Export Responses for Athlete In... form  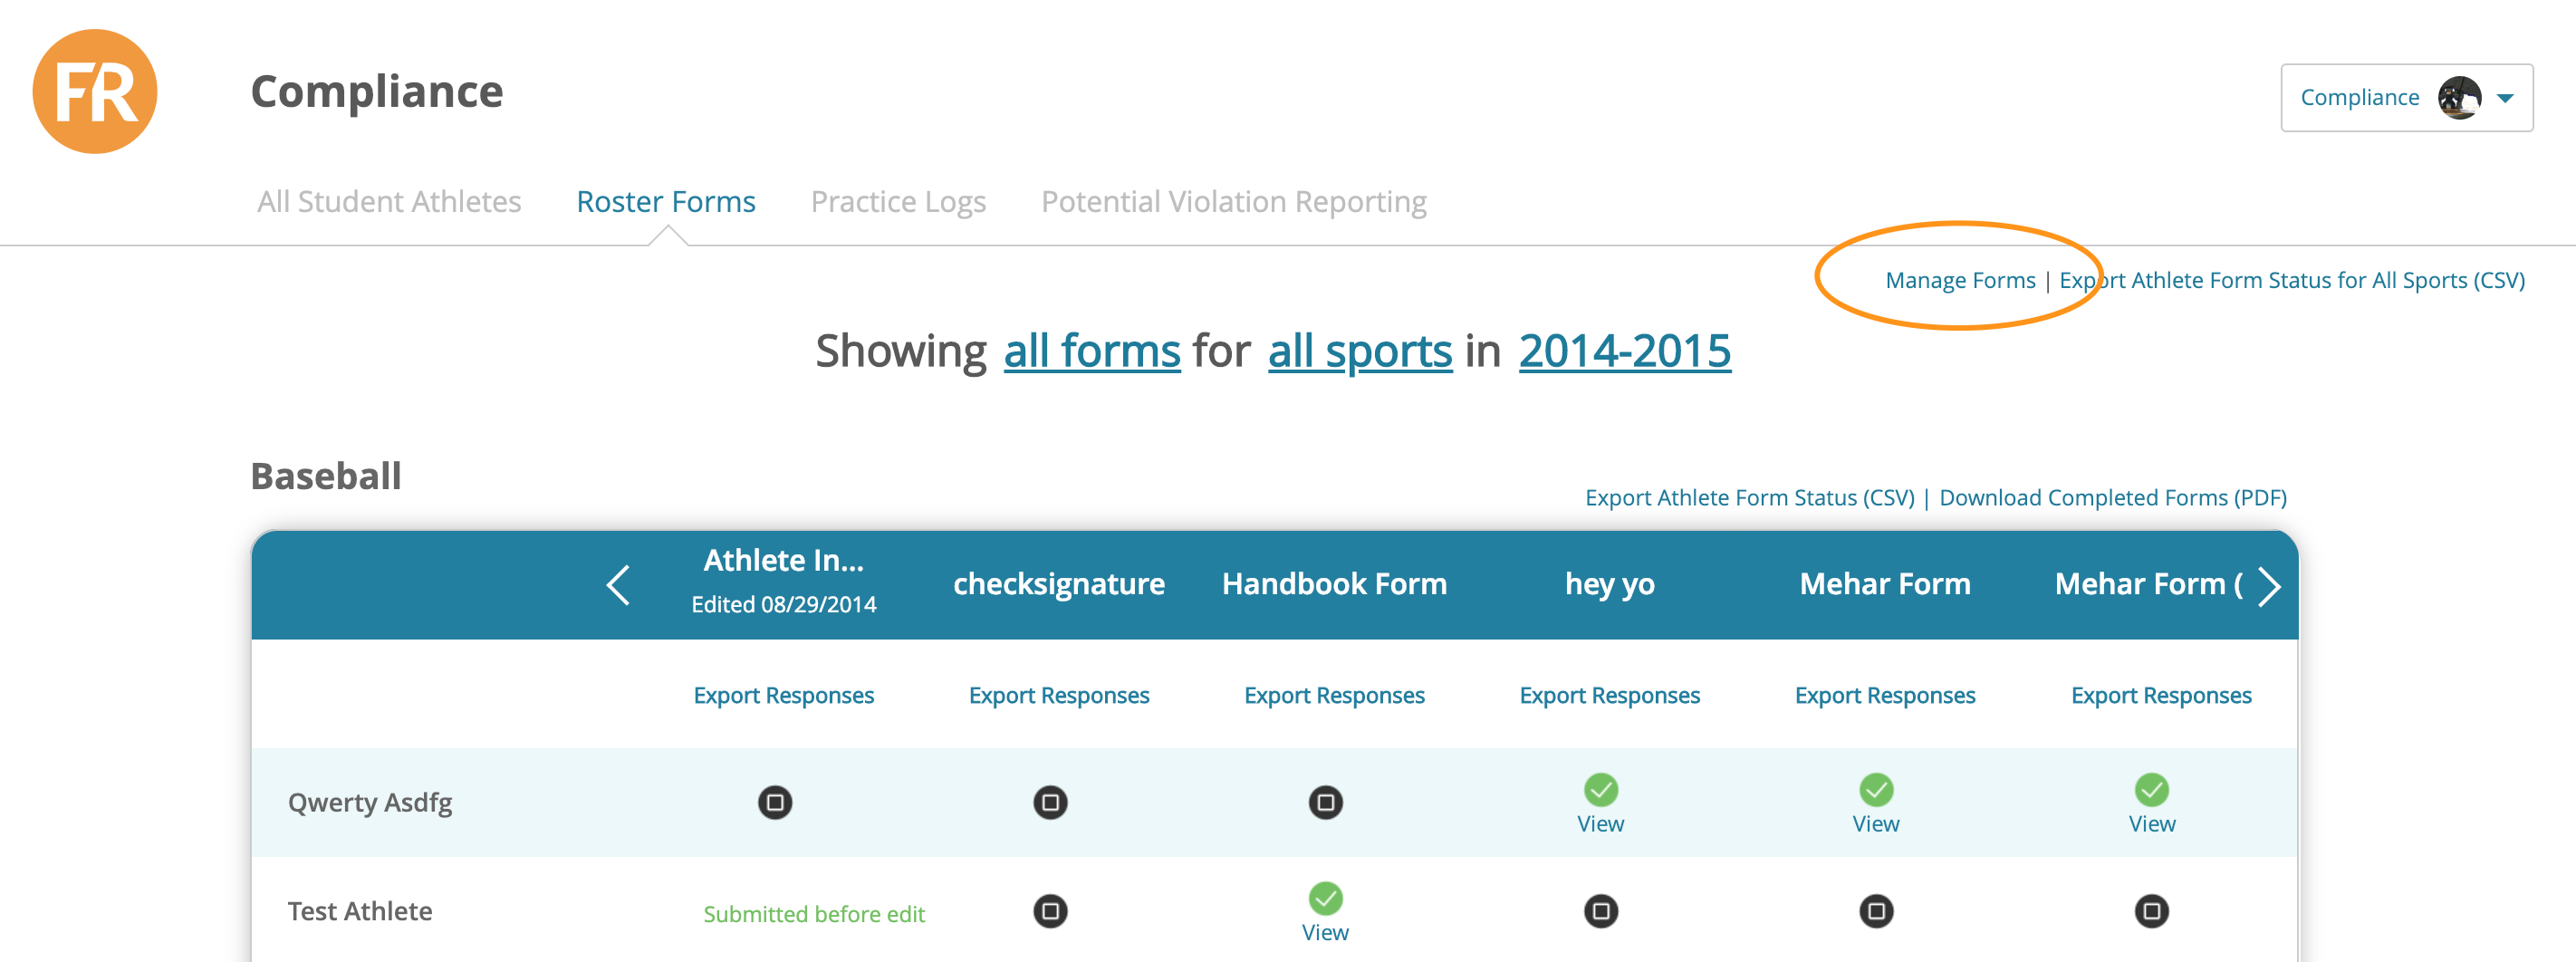click(x=784, y=696)
